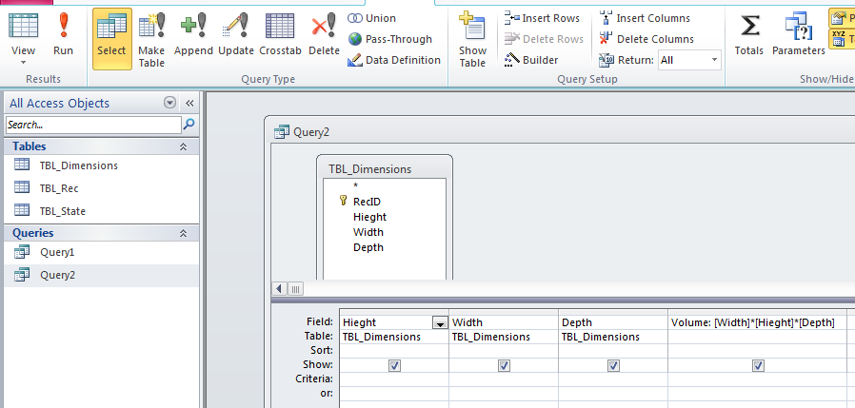
Task: Delete Columns from the design grid
Action: point(646,39)
